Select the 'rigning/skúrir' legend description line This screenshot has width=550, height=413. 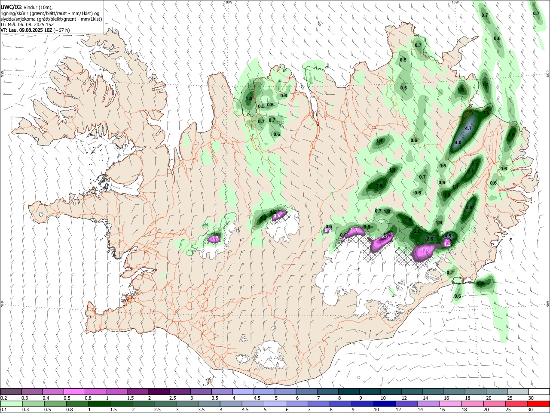pos(50,13)
